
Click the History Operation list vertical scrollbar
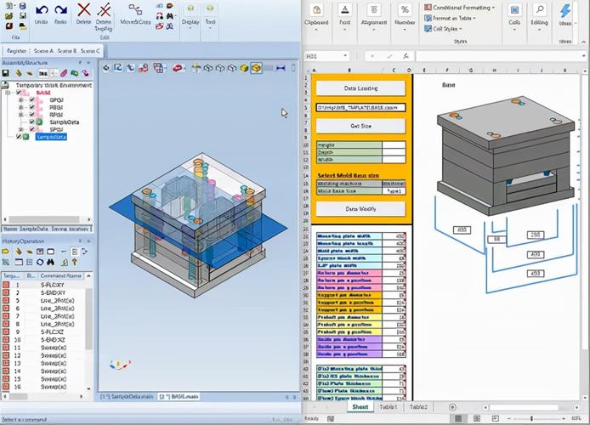click(88, 320)
